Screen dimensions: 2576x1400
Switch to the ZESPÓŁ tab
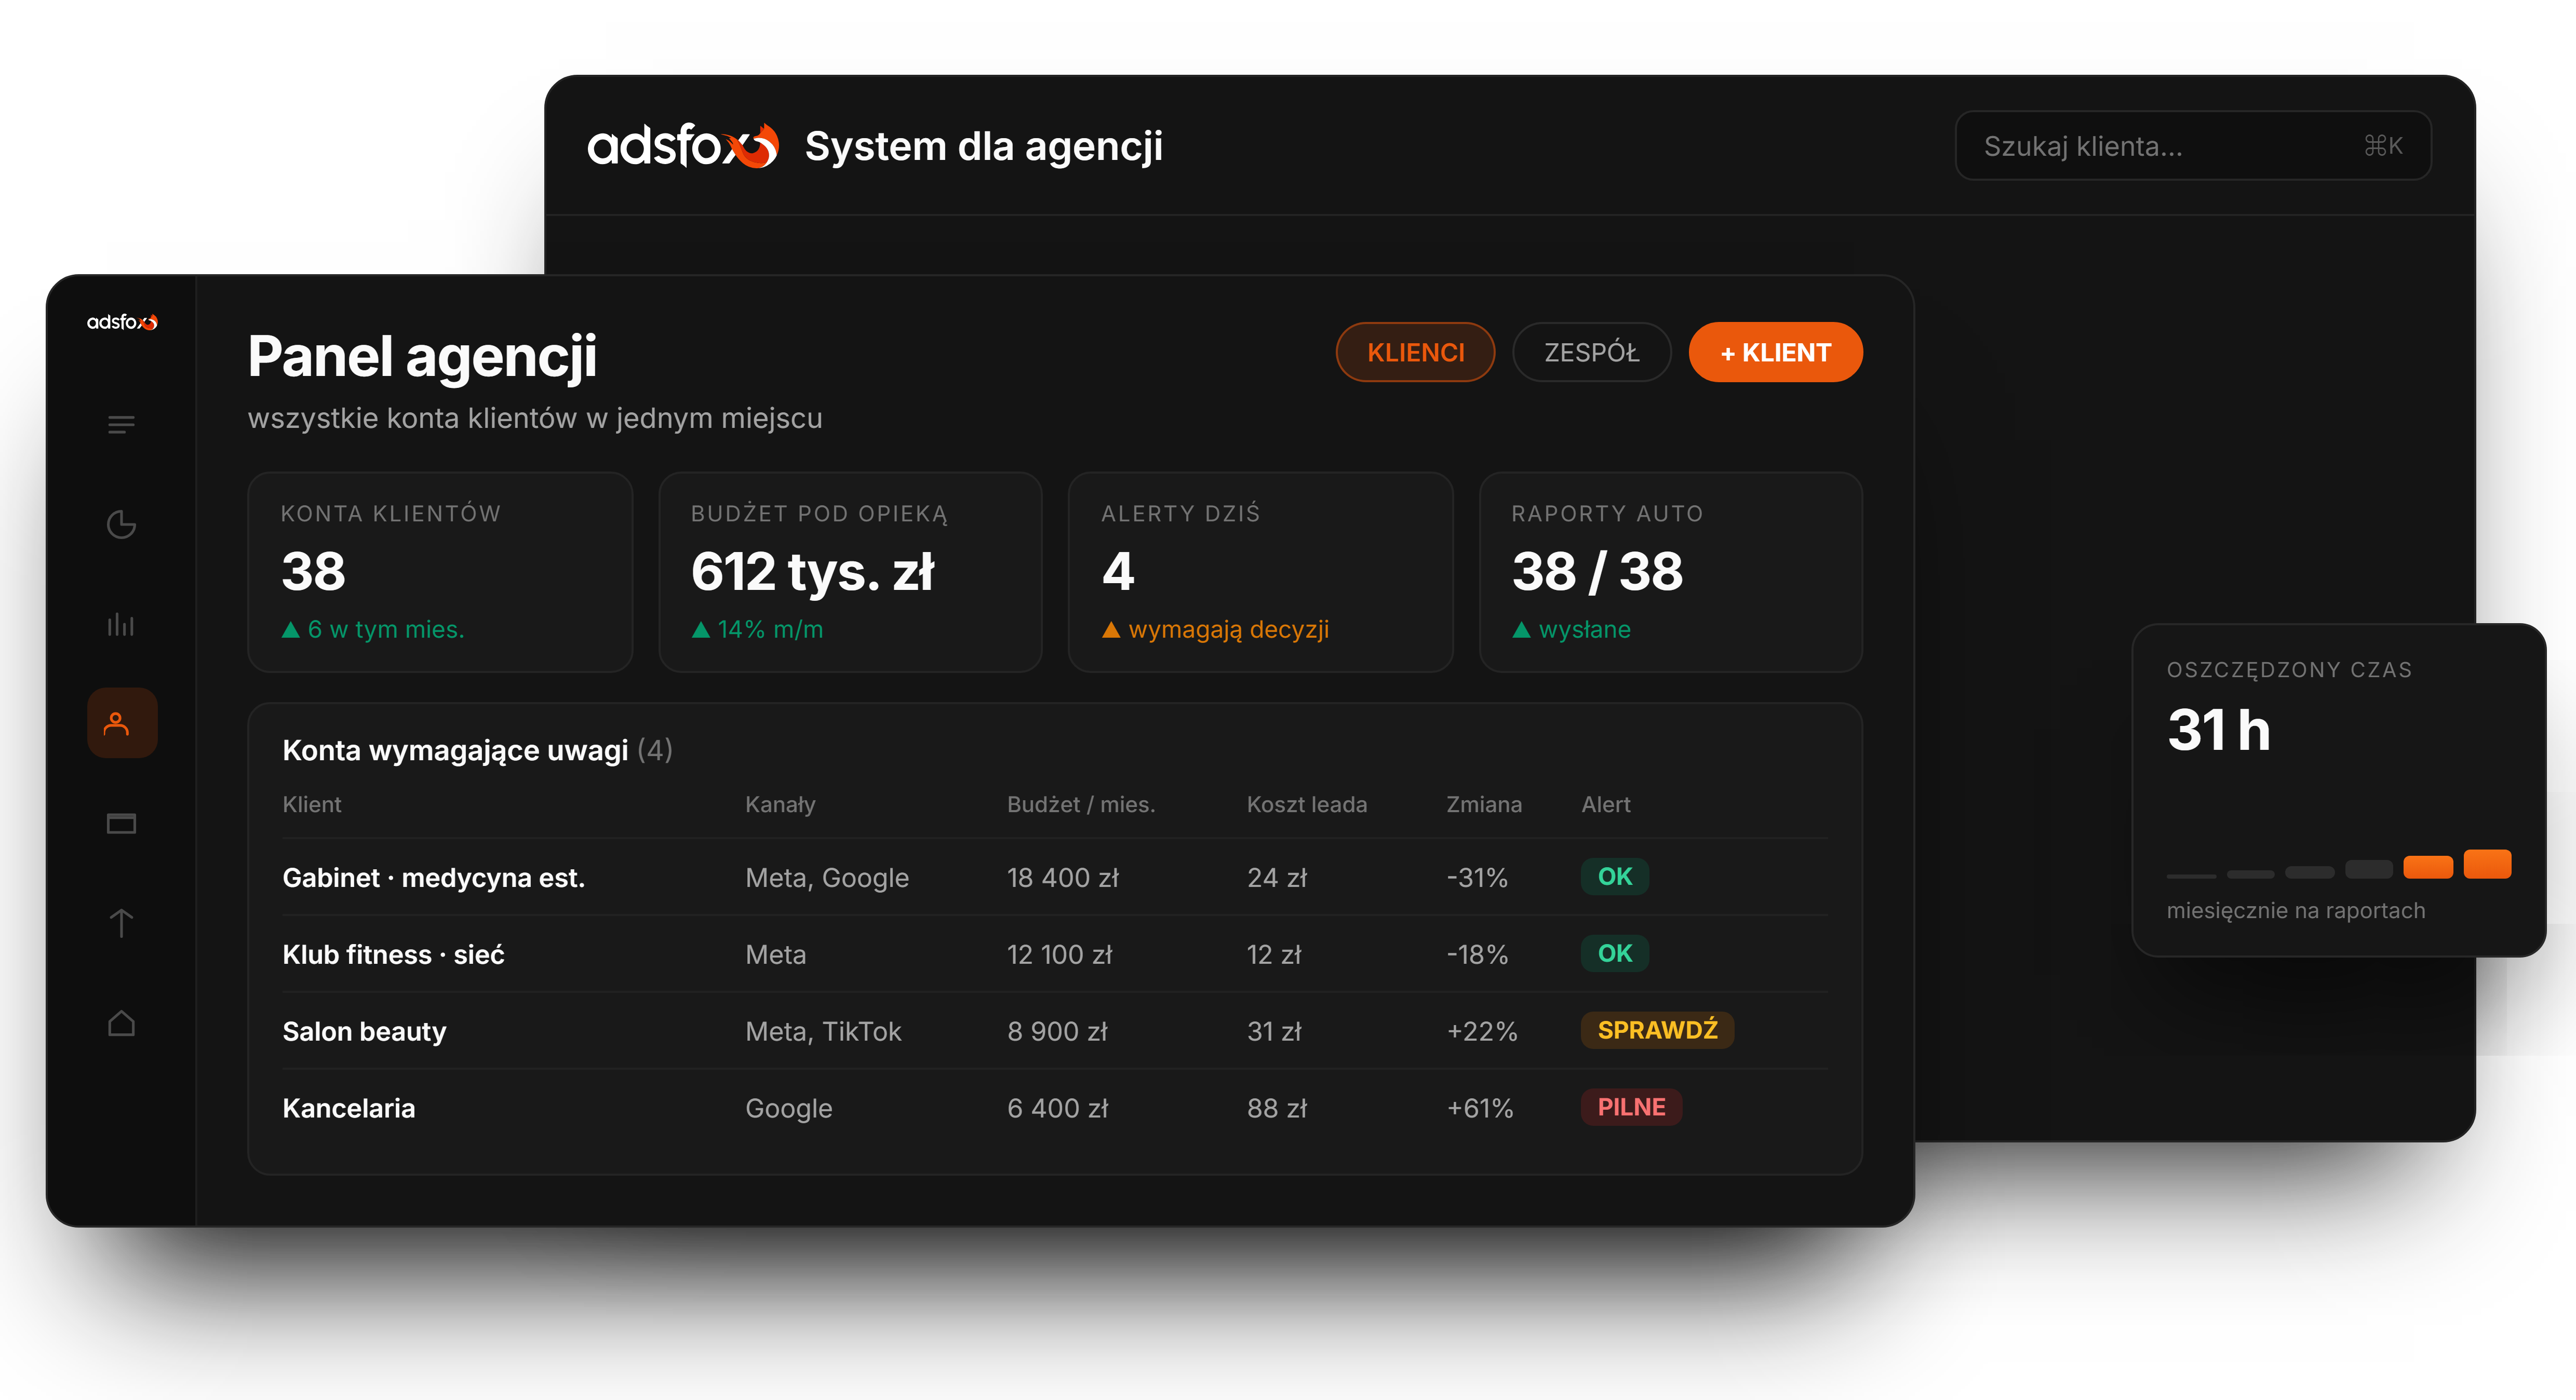click(1591, 352)
